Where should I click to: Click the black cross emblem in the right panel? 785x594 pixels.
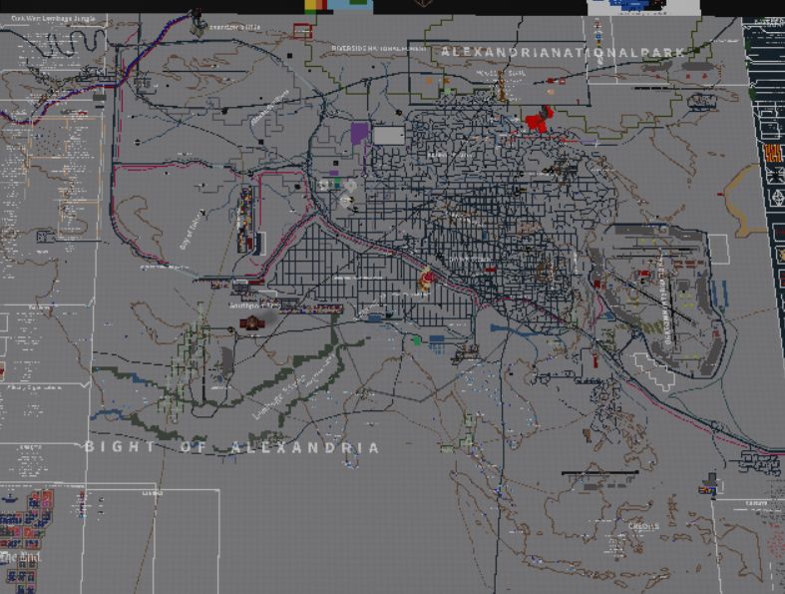coord(774,174)
